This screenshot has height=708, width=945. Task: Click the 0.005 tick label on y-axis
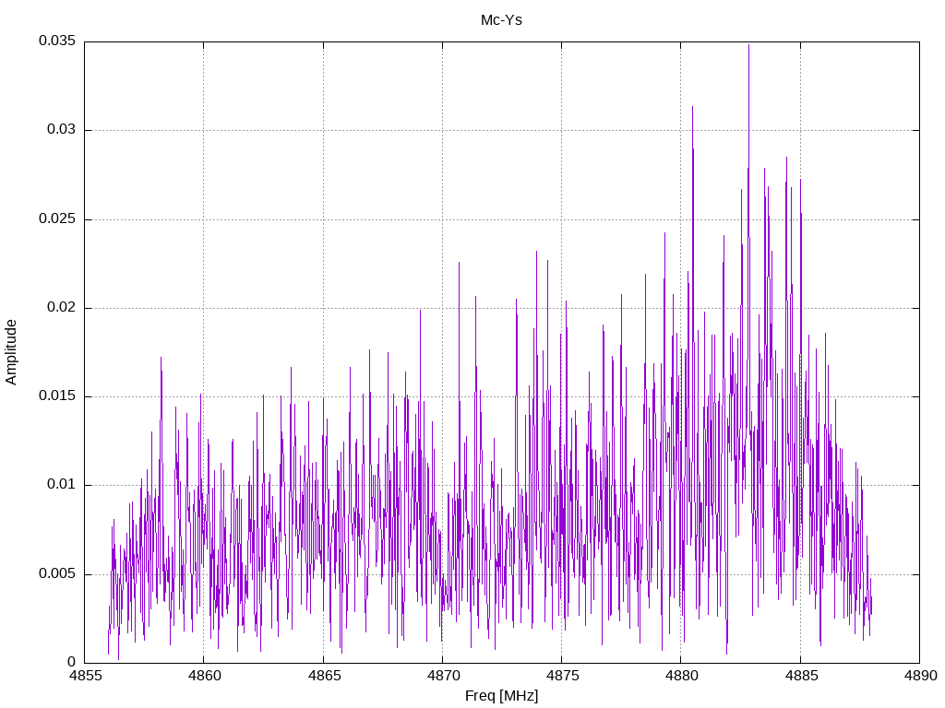click(x=57, y=573)
